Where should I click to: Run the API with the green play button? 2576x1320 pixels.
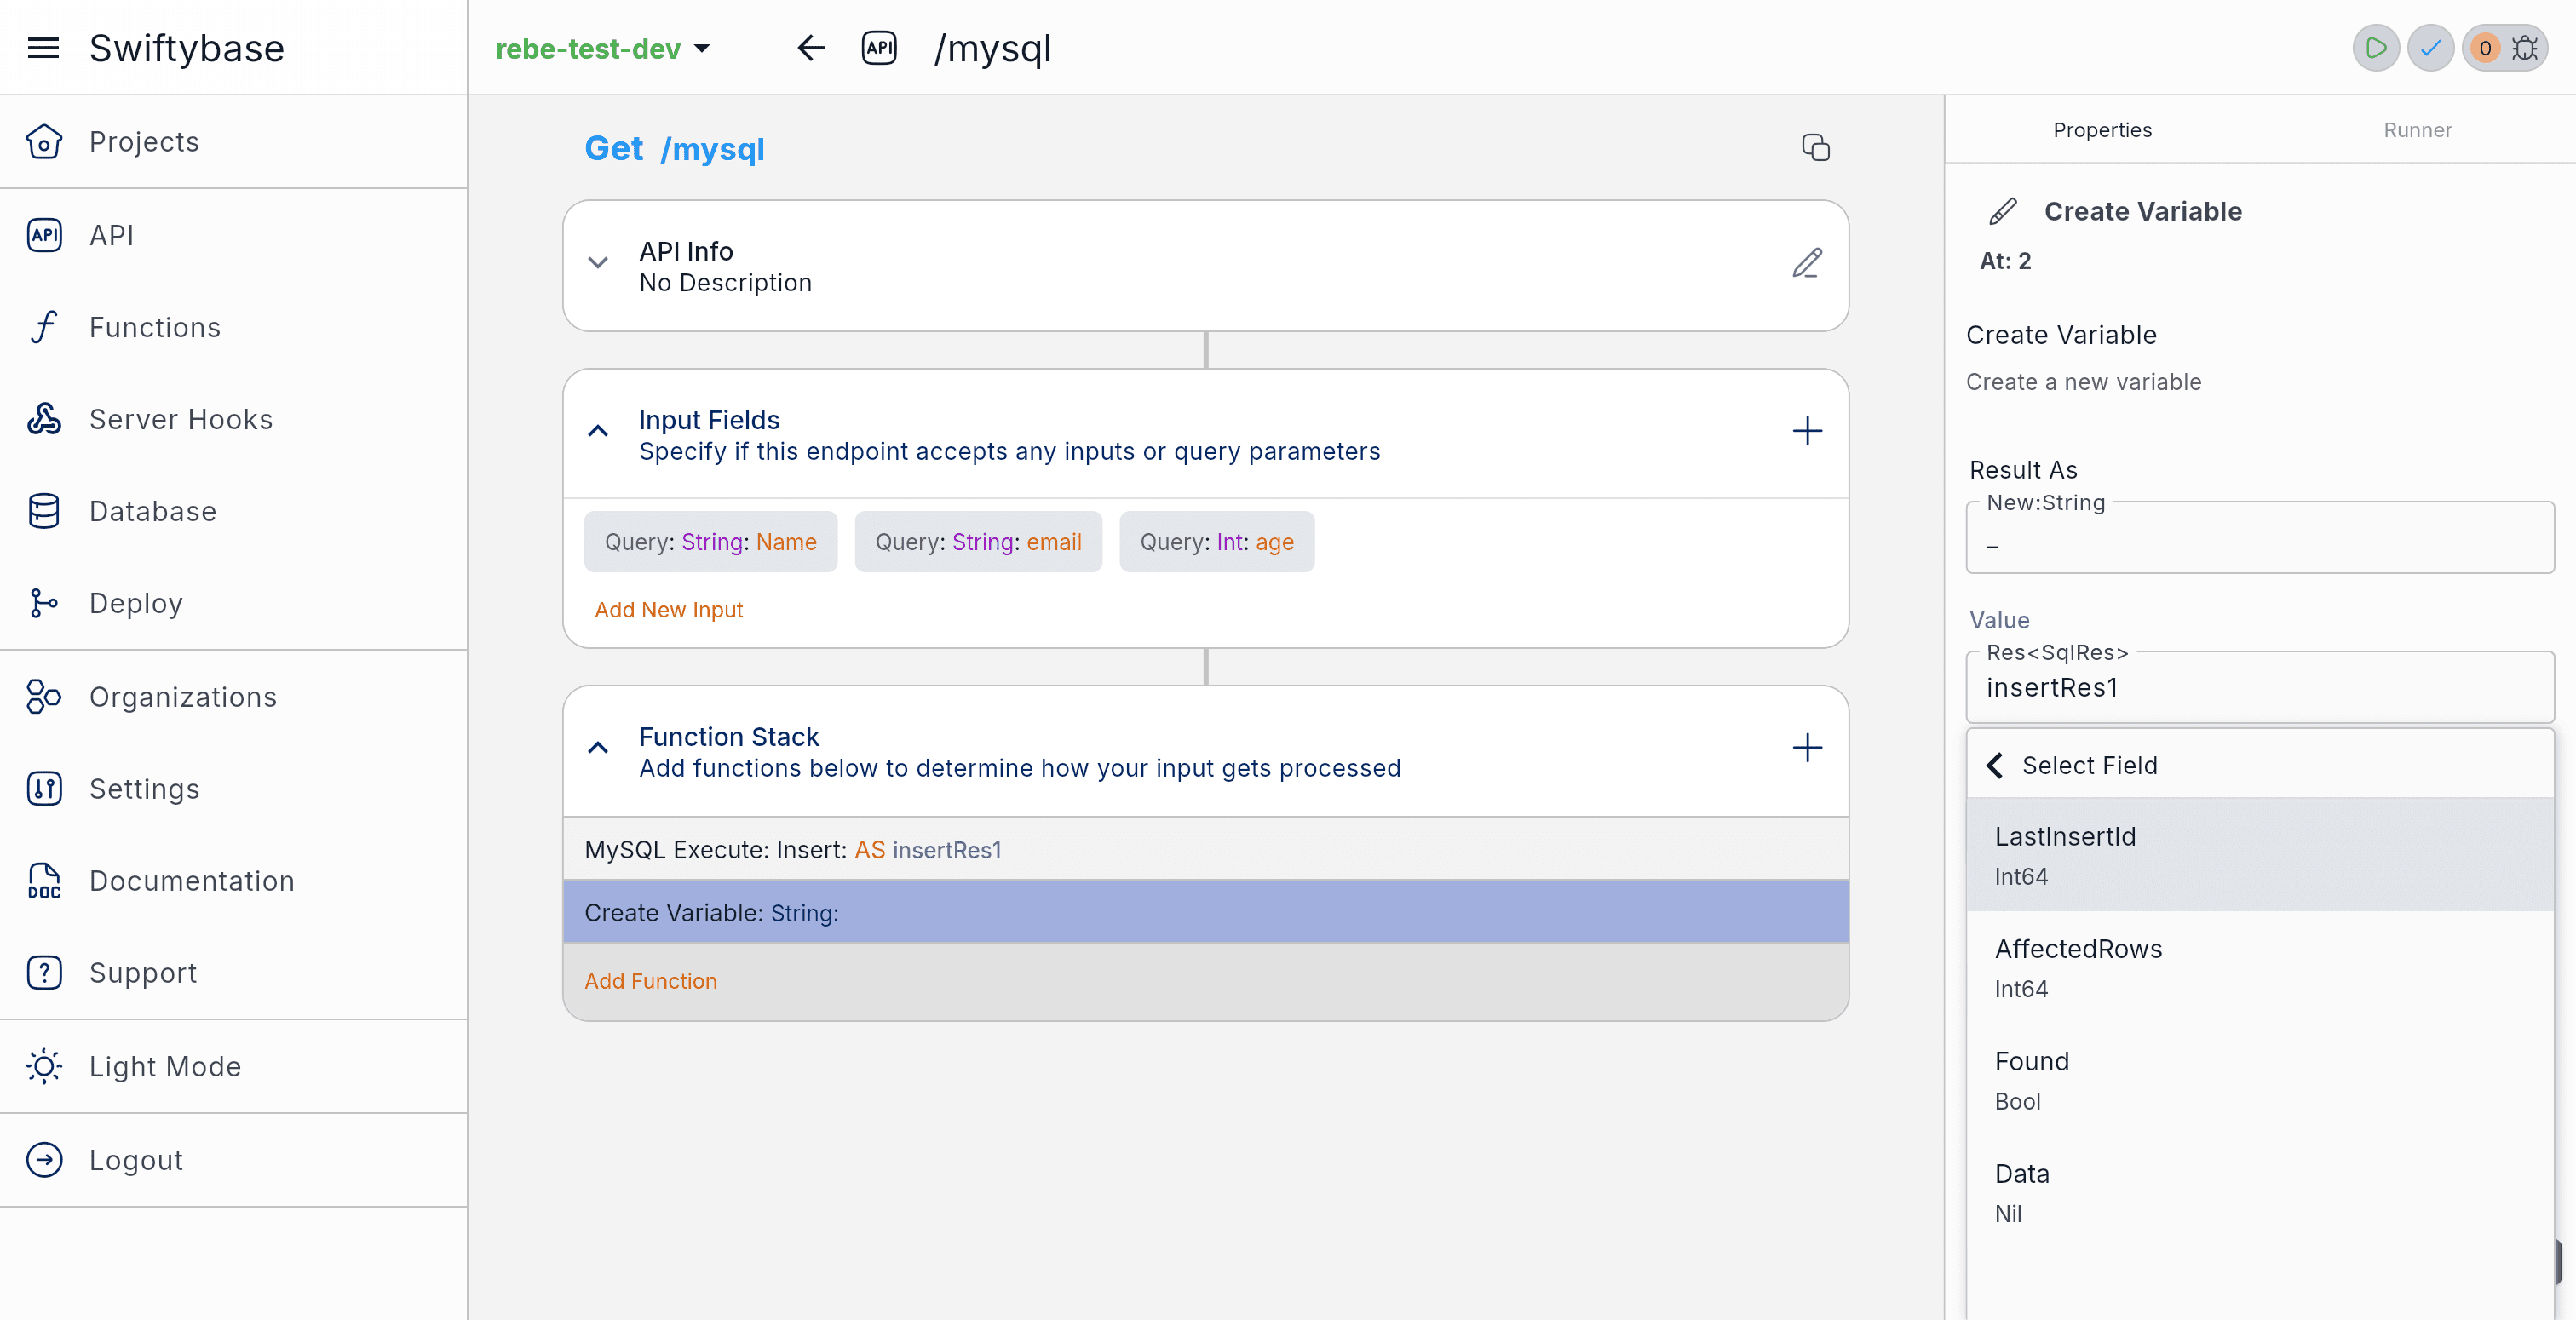pos(2376,48)
